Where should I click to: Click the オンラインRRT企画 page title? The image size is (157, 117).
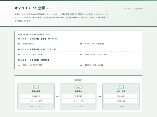click(x=30, y=8)
